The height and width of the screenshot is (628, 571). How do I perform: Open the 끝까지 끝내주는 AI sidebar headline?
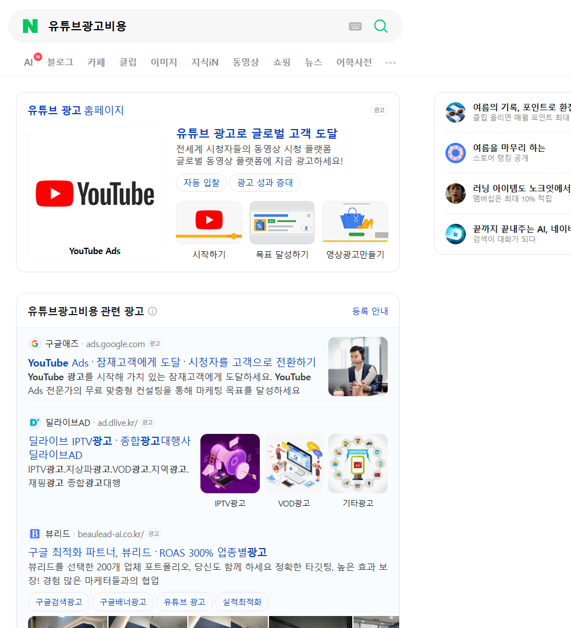coord(521,229)
